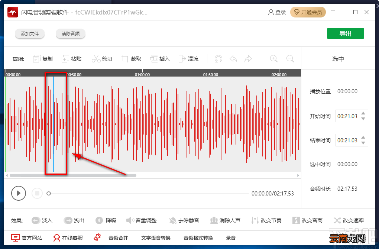Click the audio duration value 02:17.53
379x249 pixels.
[347, 188]
